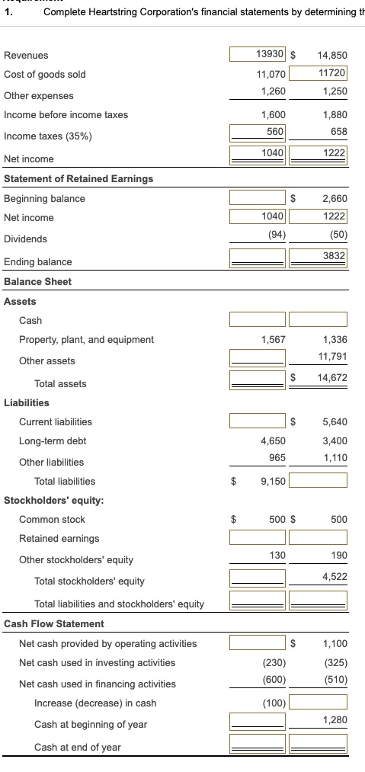This screenshot has height=772, width=365.
Task: Click the Other liabilities value 1,110
Action: click(x=335, y=457)
